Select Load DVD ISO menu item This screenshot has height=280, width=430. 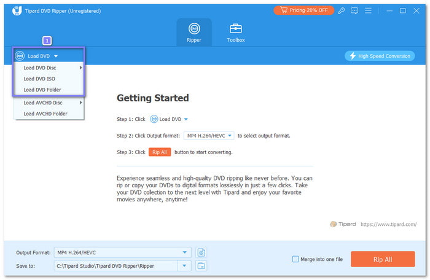point(40,79)
